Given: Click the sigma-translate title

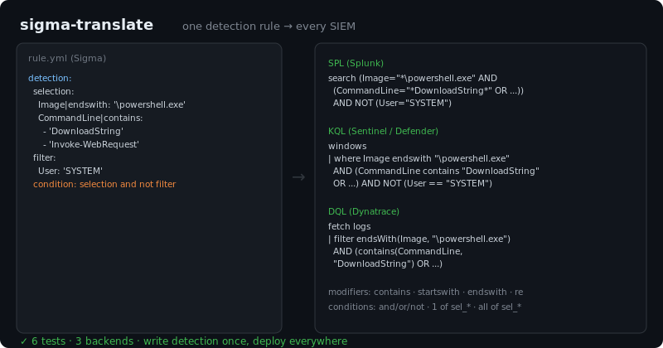Looking at the screenshot, I should tap(87, 25).
